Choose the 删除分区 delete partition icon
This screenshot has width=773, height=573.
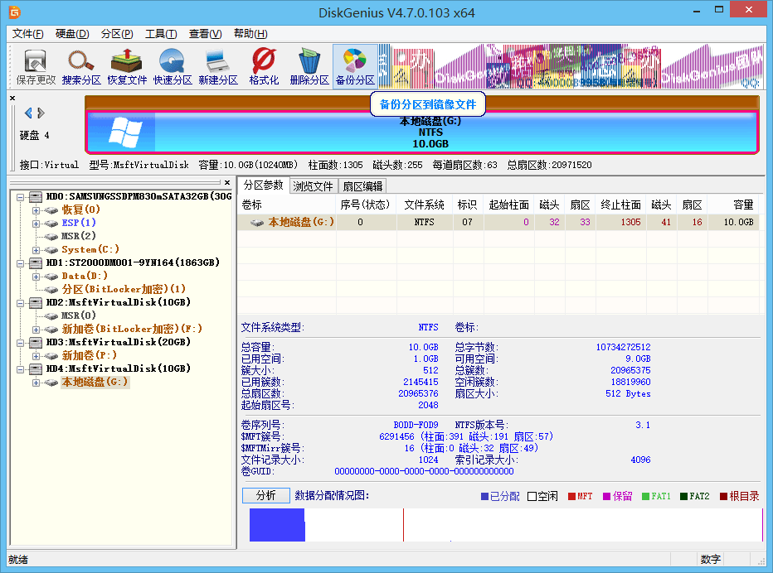pos(309,66)
